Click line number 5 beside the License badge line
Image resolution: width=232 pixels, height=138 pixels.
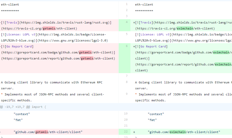point(127,34)
